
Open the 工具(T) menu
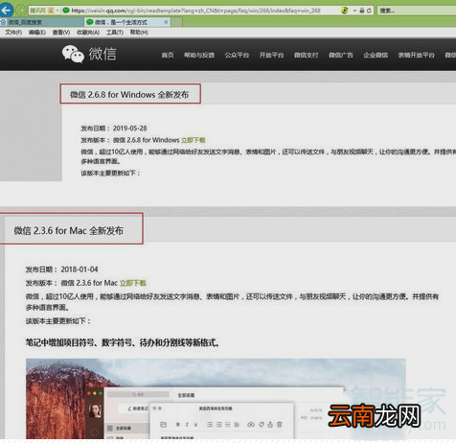115,33
